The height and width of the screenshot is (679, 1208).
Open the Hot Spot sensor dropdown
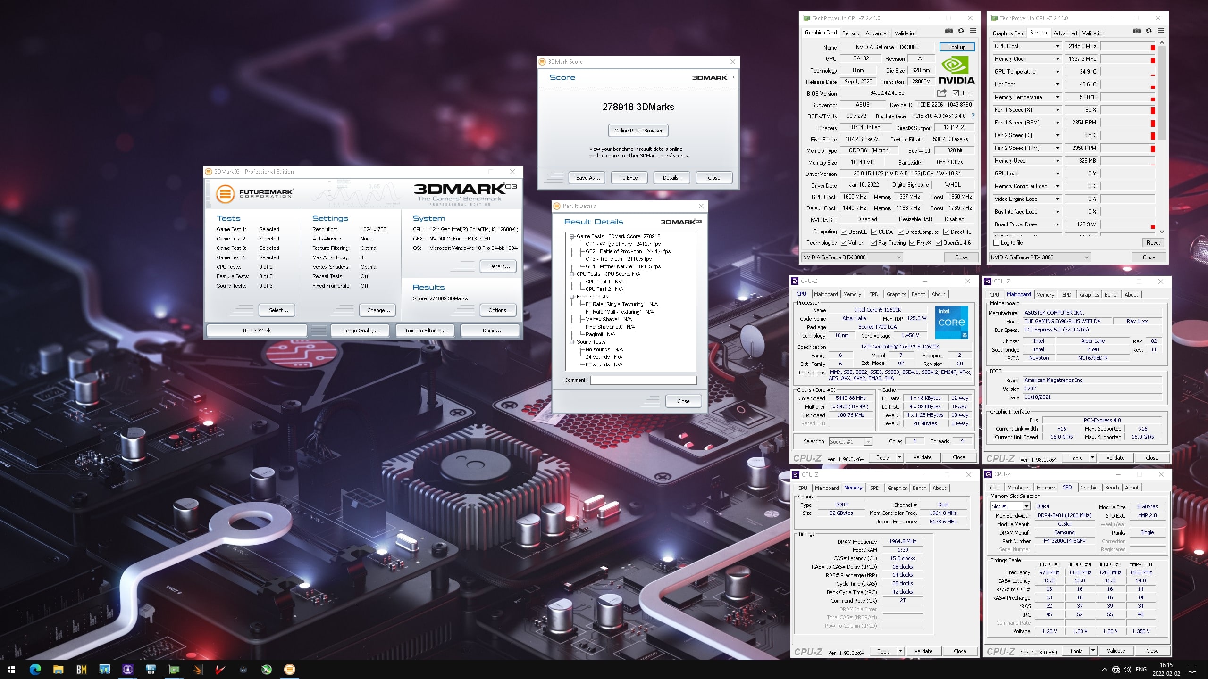tap(1057, 84)
